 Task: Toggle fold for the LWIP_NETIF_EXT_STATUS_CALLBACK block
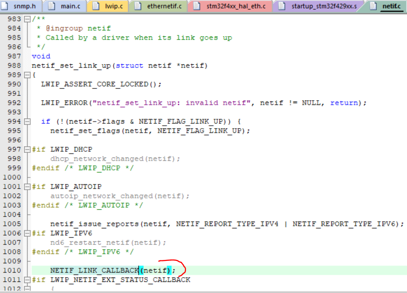point(27,279)
